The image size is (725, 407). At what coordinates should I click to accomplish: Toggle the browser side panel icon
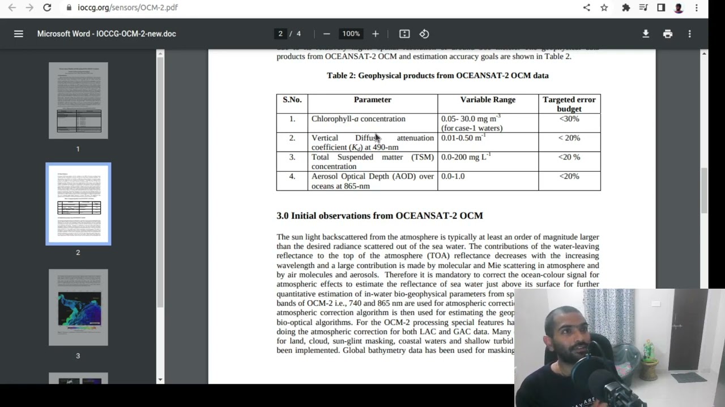pyautogui.click(x=661, y=8)
